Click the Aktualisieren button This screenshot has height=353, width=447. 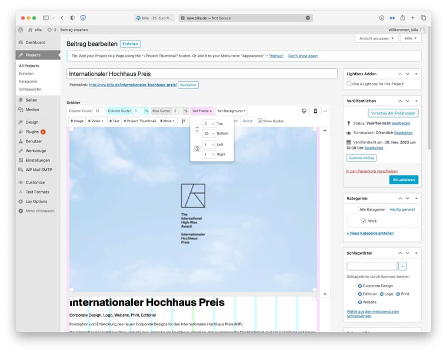(403, 179)
